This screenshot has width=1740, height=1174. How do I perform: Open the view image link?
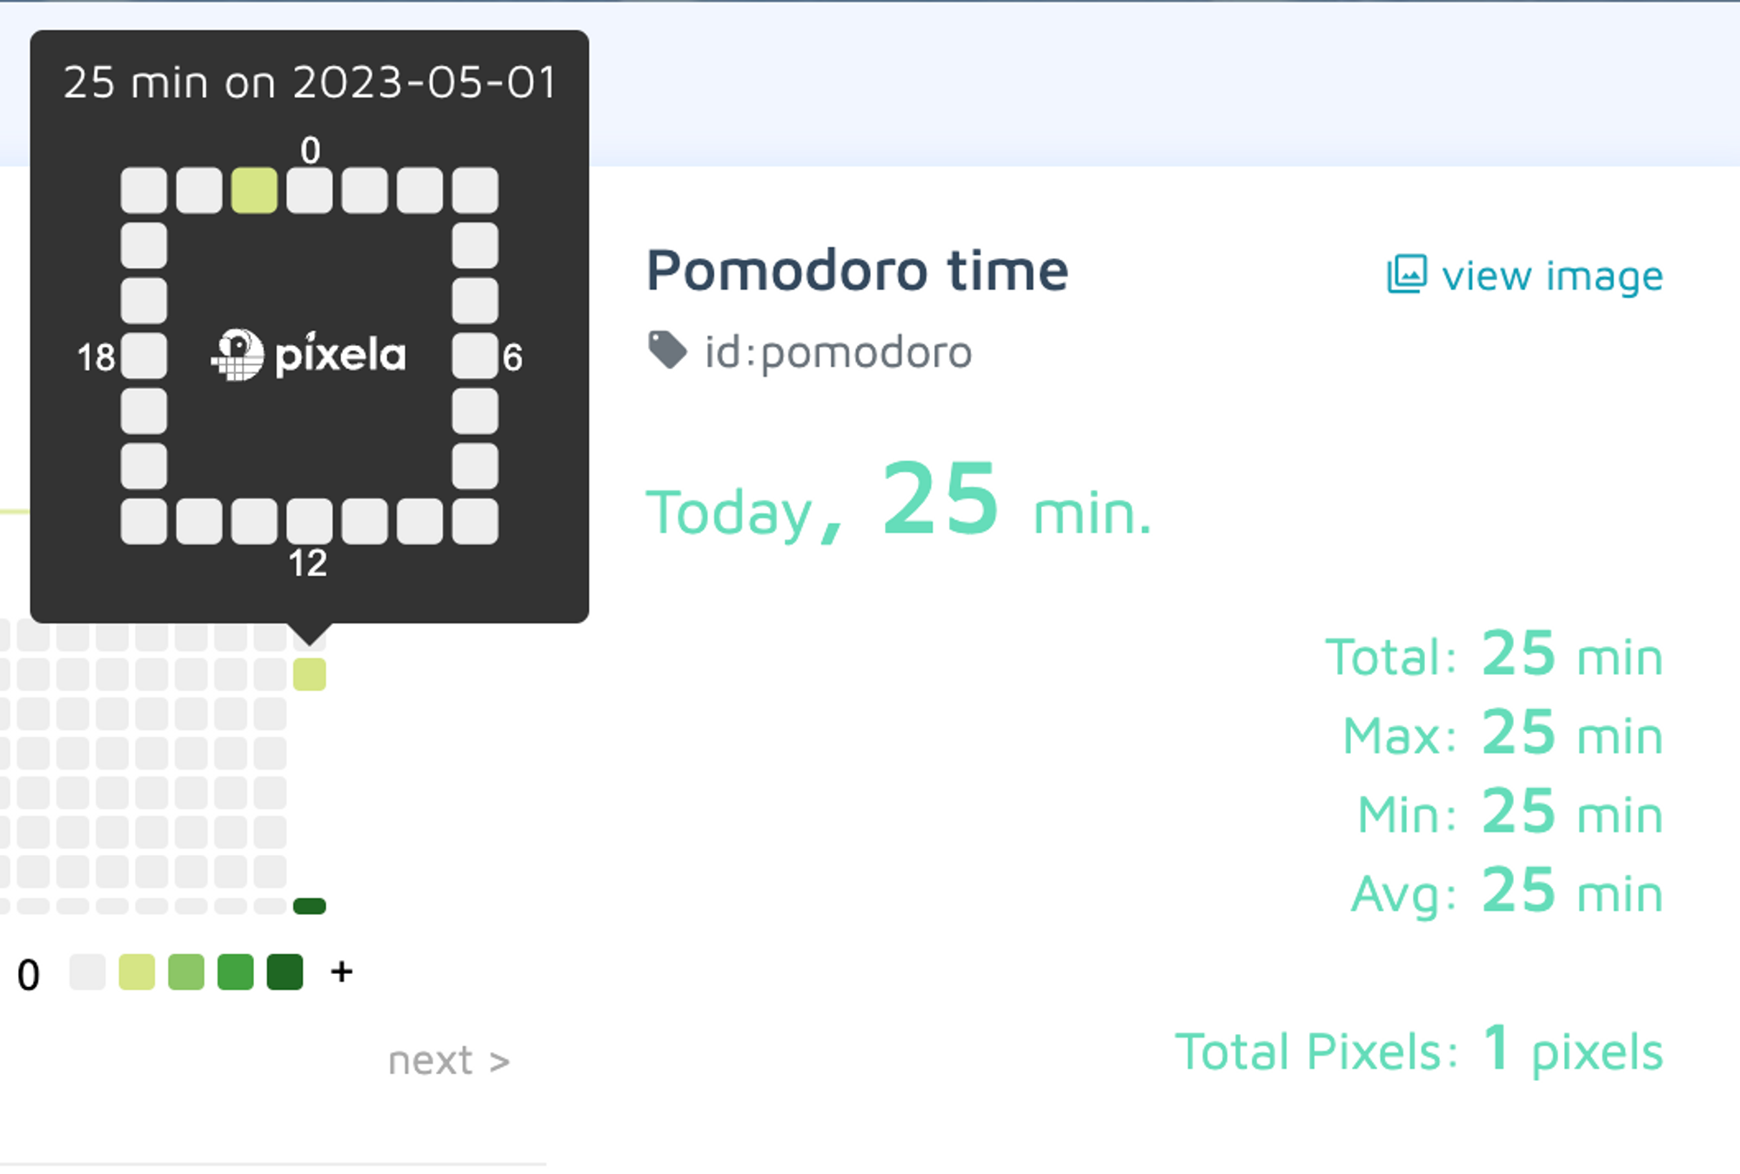(x=1525, y=275)
